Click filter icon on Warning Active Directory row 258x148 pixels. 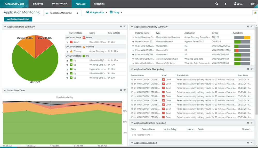[67, 51]
